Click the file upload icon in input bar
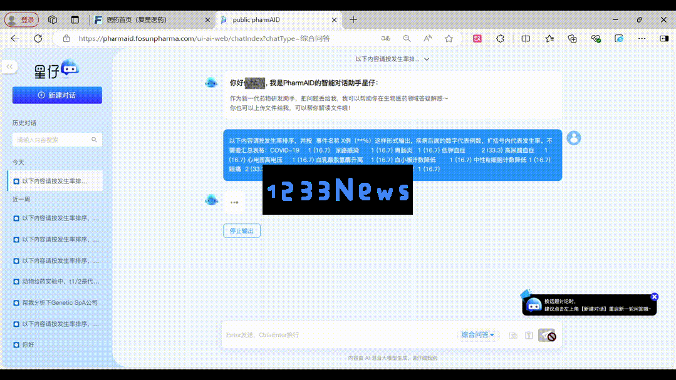 click(x=513, y=335)
